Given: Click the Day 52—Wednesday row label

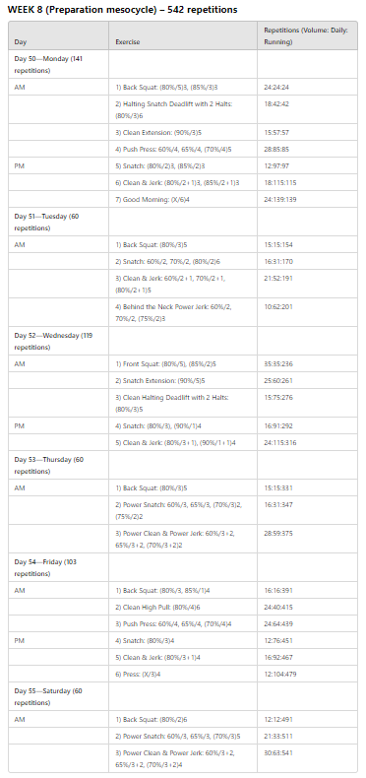Looking at the screenshot, I should click(x=58, y=341).
